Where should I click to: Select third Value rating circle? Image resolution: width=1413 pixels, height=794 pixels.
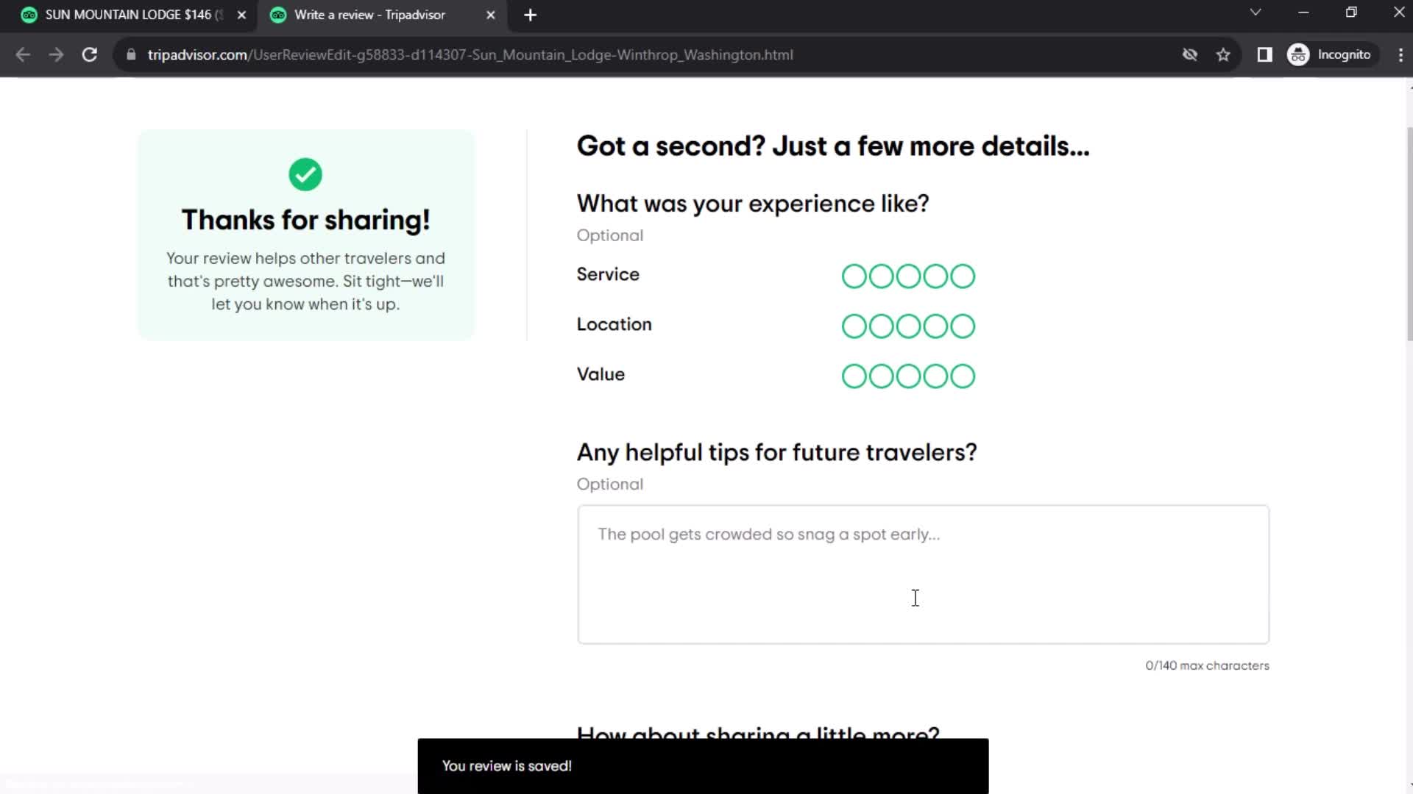pyautogui.click(x=907, y=375)
